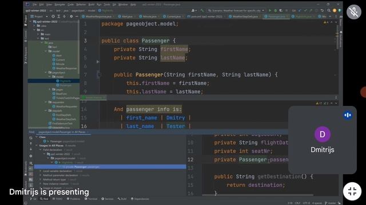Select the WeatherResponse class in project tree

pos(66,68)
